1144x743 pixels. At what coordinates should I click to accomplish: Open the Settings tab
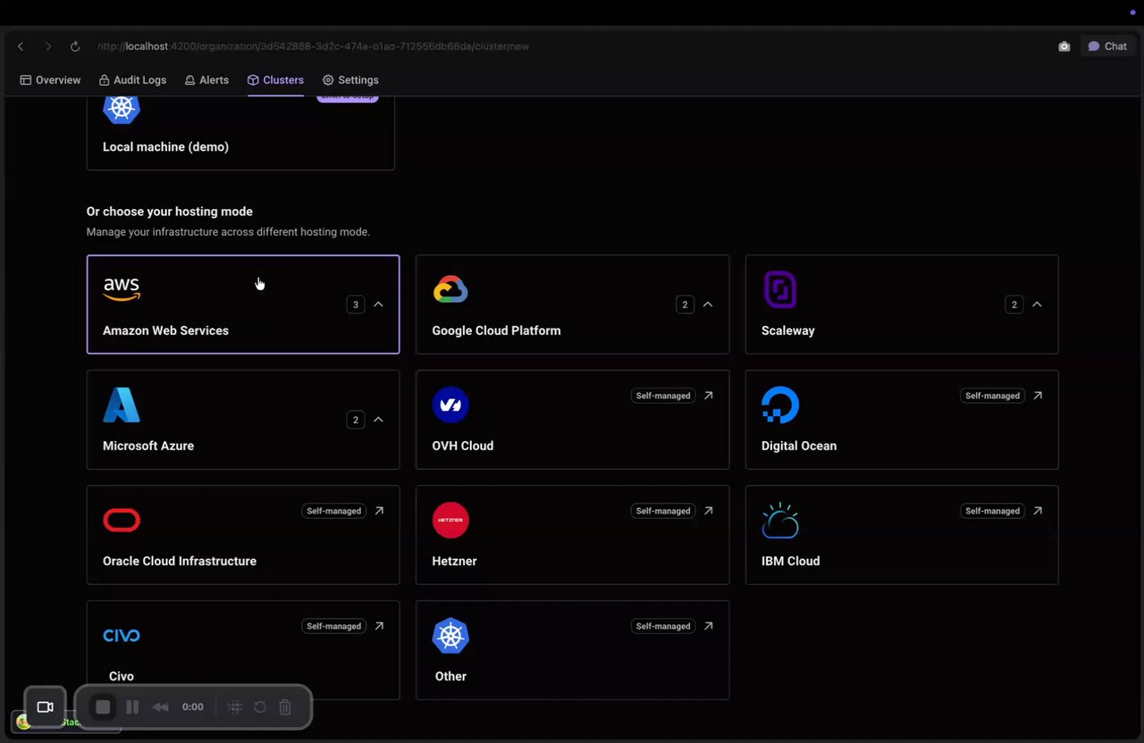tap(350, 80)
